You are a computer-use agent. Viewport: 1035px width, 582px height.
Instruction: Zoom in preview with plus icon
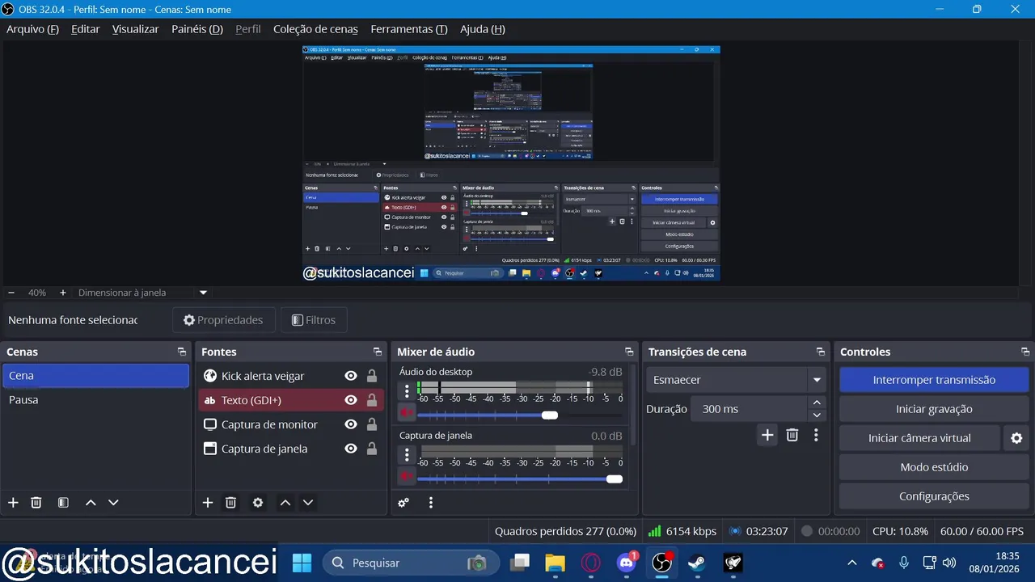coord(63,293)
